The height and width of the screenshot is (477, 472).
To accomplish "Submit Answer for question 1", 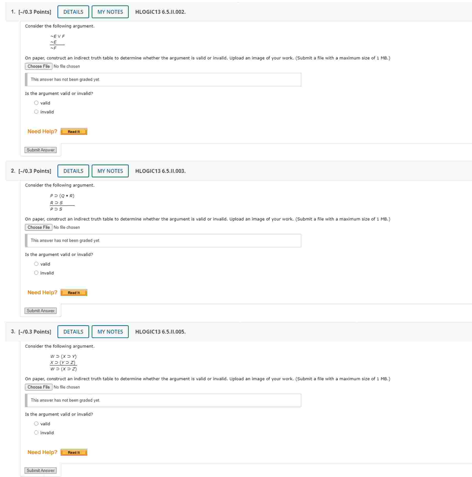I will click(x=41, y=150).
